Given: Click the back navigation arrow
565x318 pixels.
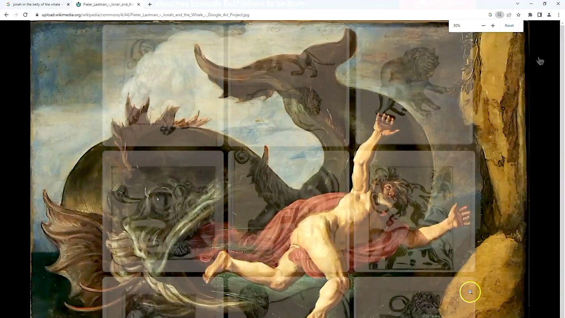Looking at the screenshot, I should tap(6, 15).
